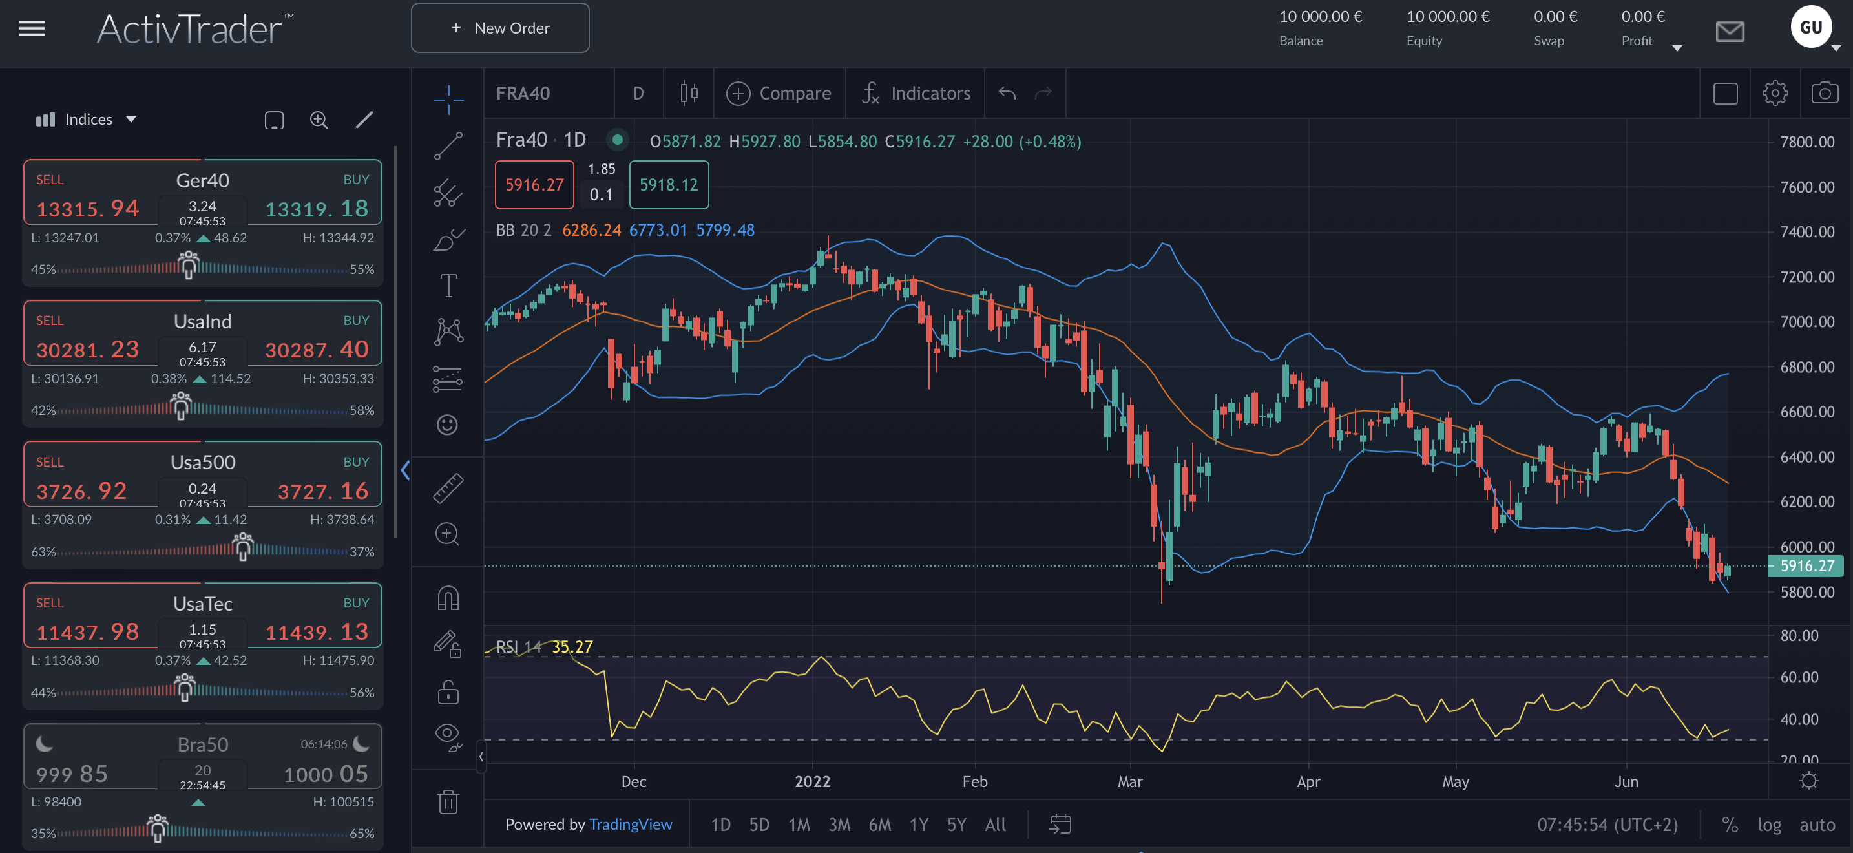Show All available data range
The image size is (1853, 853).
(x=996, y=824)
